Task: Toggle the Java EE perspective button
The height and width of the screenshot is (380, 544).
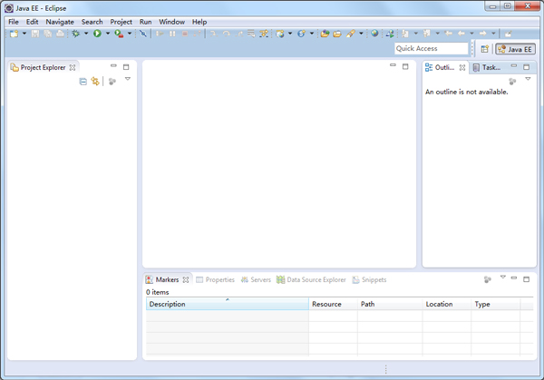Action: coord(515,49)
